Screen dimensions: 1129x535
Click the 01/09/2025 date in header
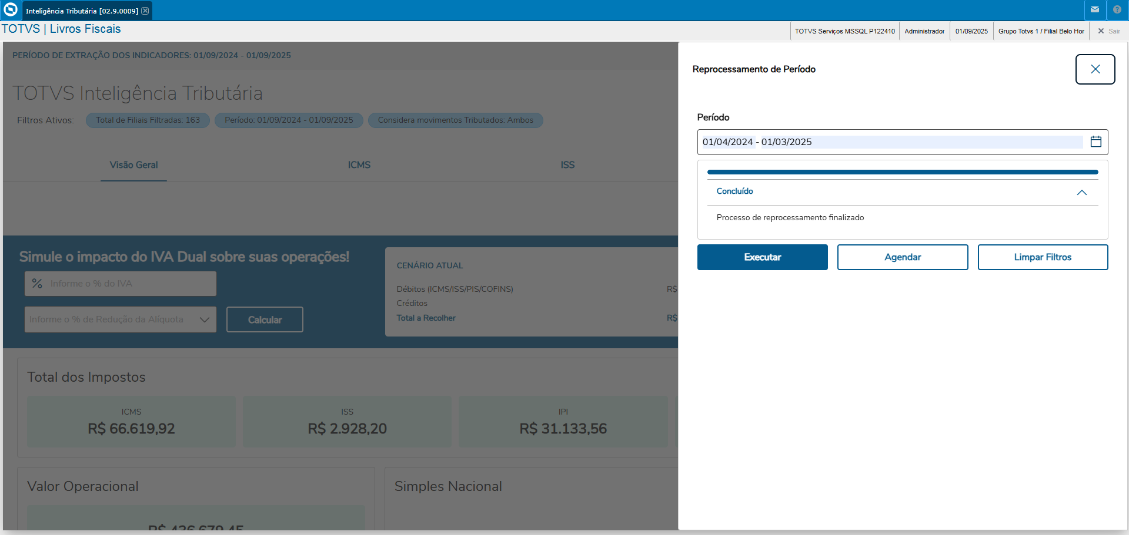pos(971,31)
